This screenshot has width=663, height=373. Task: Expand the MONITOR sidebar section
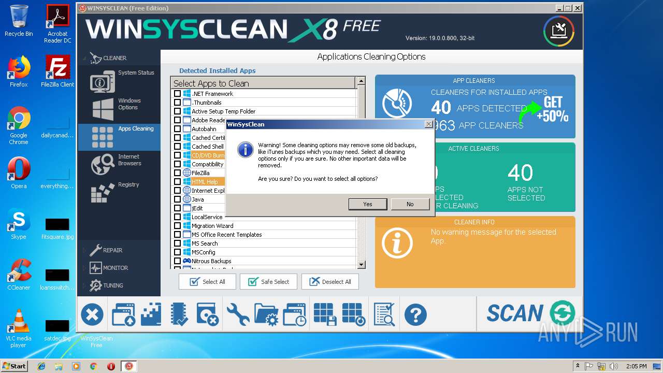tap(85, 268)
